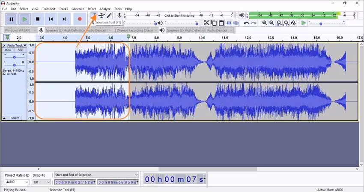This screenshot has width=364, height=192.
Task: Open the recording device dropdown
Action: pos(78,30)
